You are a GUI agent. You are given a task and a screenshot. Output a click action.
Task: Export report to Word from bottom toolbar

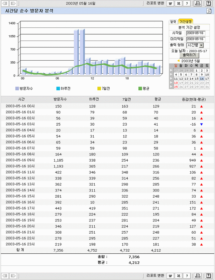click(171, 276)
